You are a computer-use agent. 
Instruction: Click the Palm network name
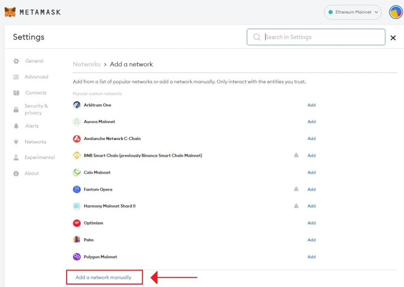(x=89, y=240)
